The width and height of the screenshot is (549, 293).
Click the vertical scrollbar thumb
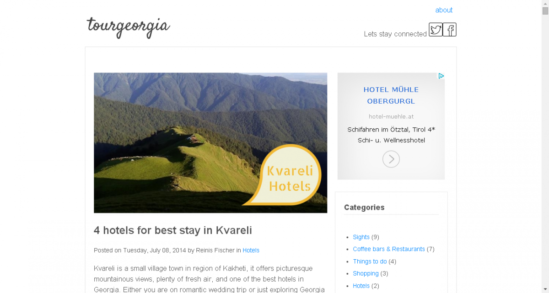545,11
